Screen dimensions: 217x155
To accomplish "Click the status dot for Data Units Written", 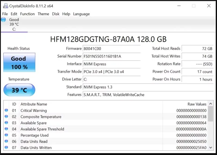I will [6, 147].
